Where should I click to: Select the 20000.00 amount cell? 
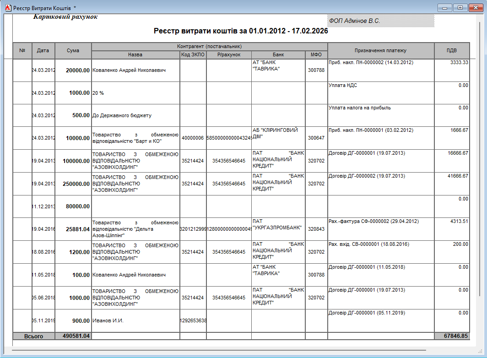tap(73, 71)
